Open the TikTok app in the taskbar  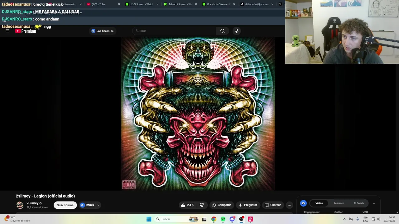point(250,219)
